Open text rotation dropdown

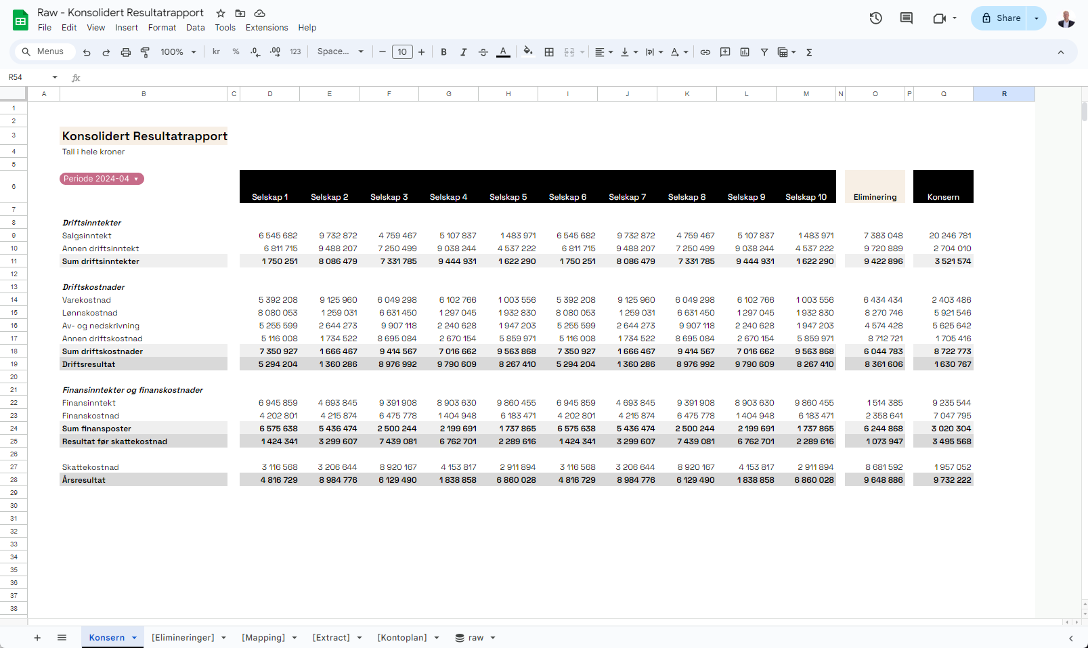(679, 52)
